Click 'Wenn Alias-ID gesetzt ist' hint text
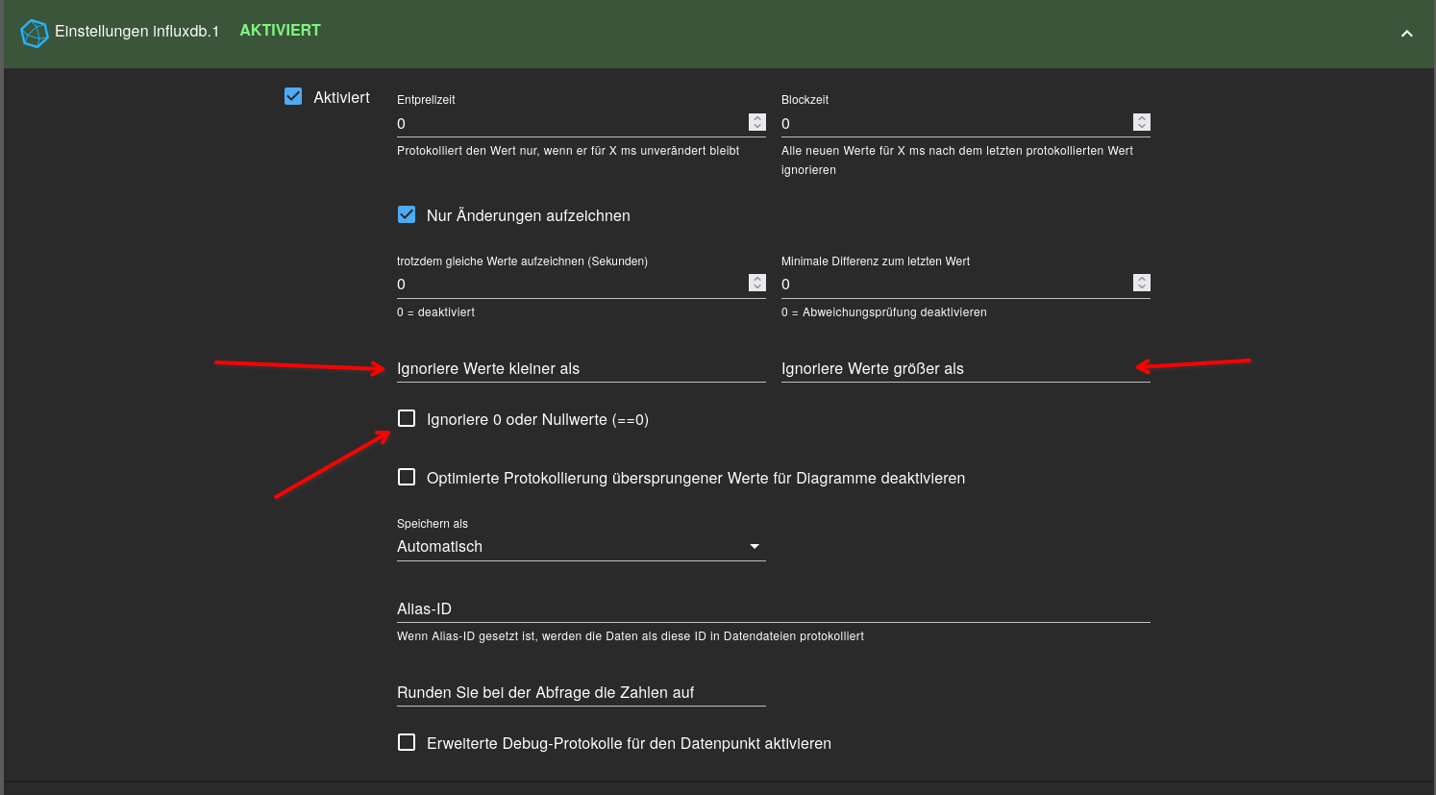 pos(631,636)
